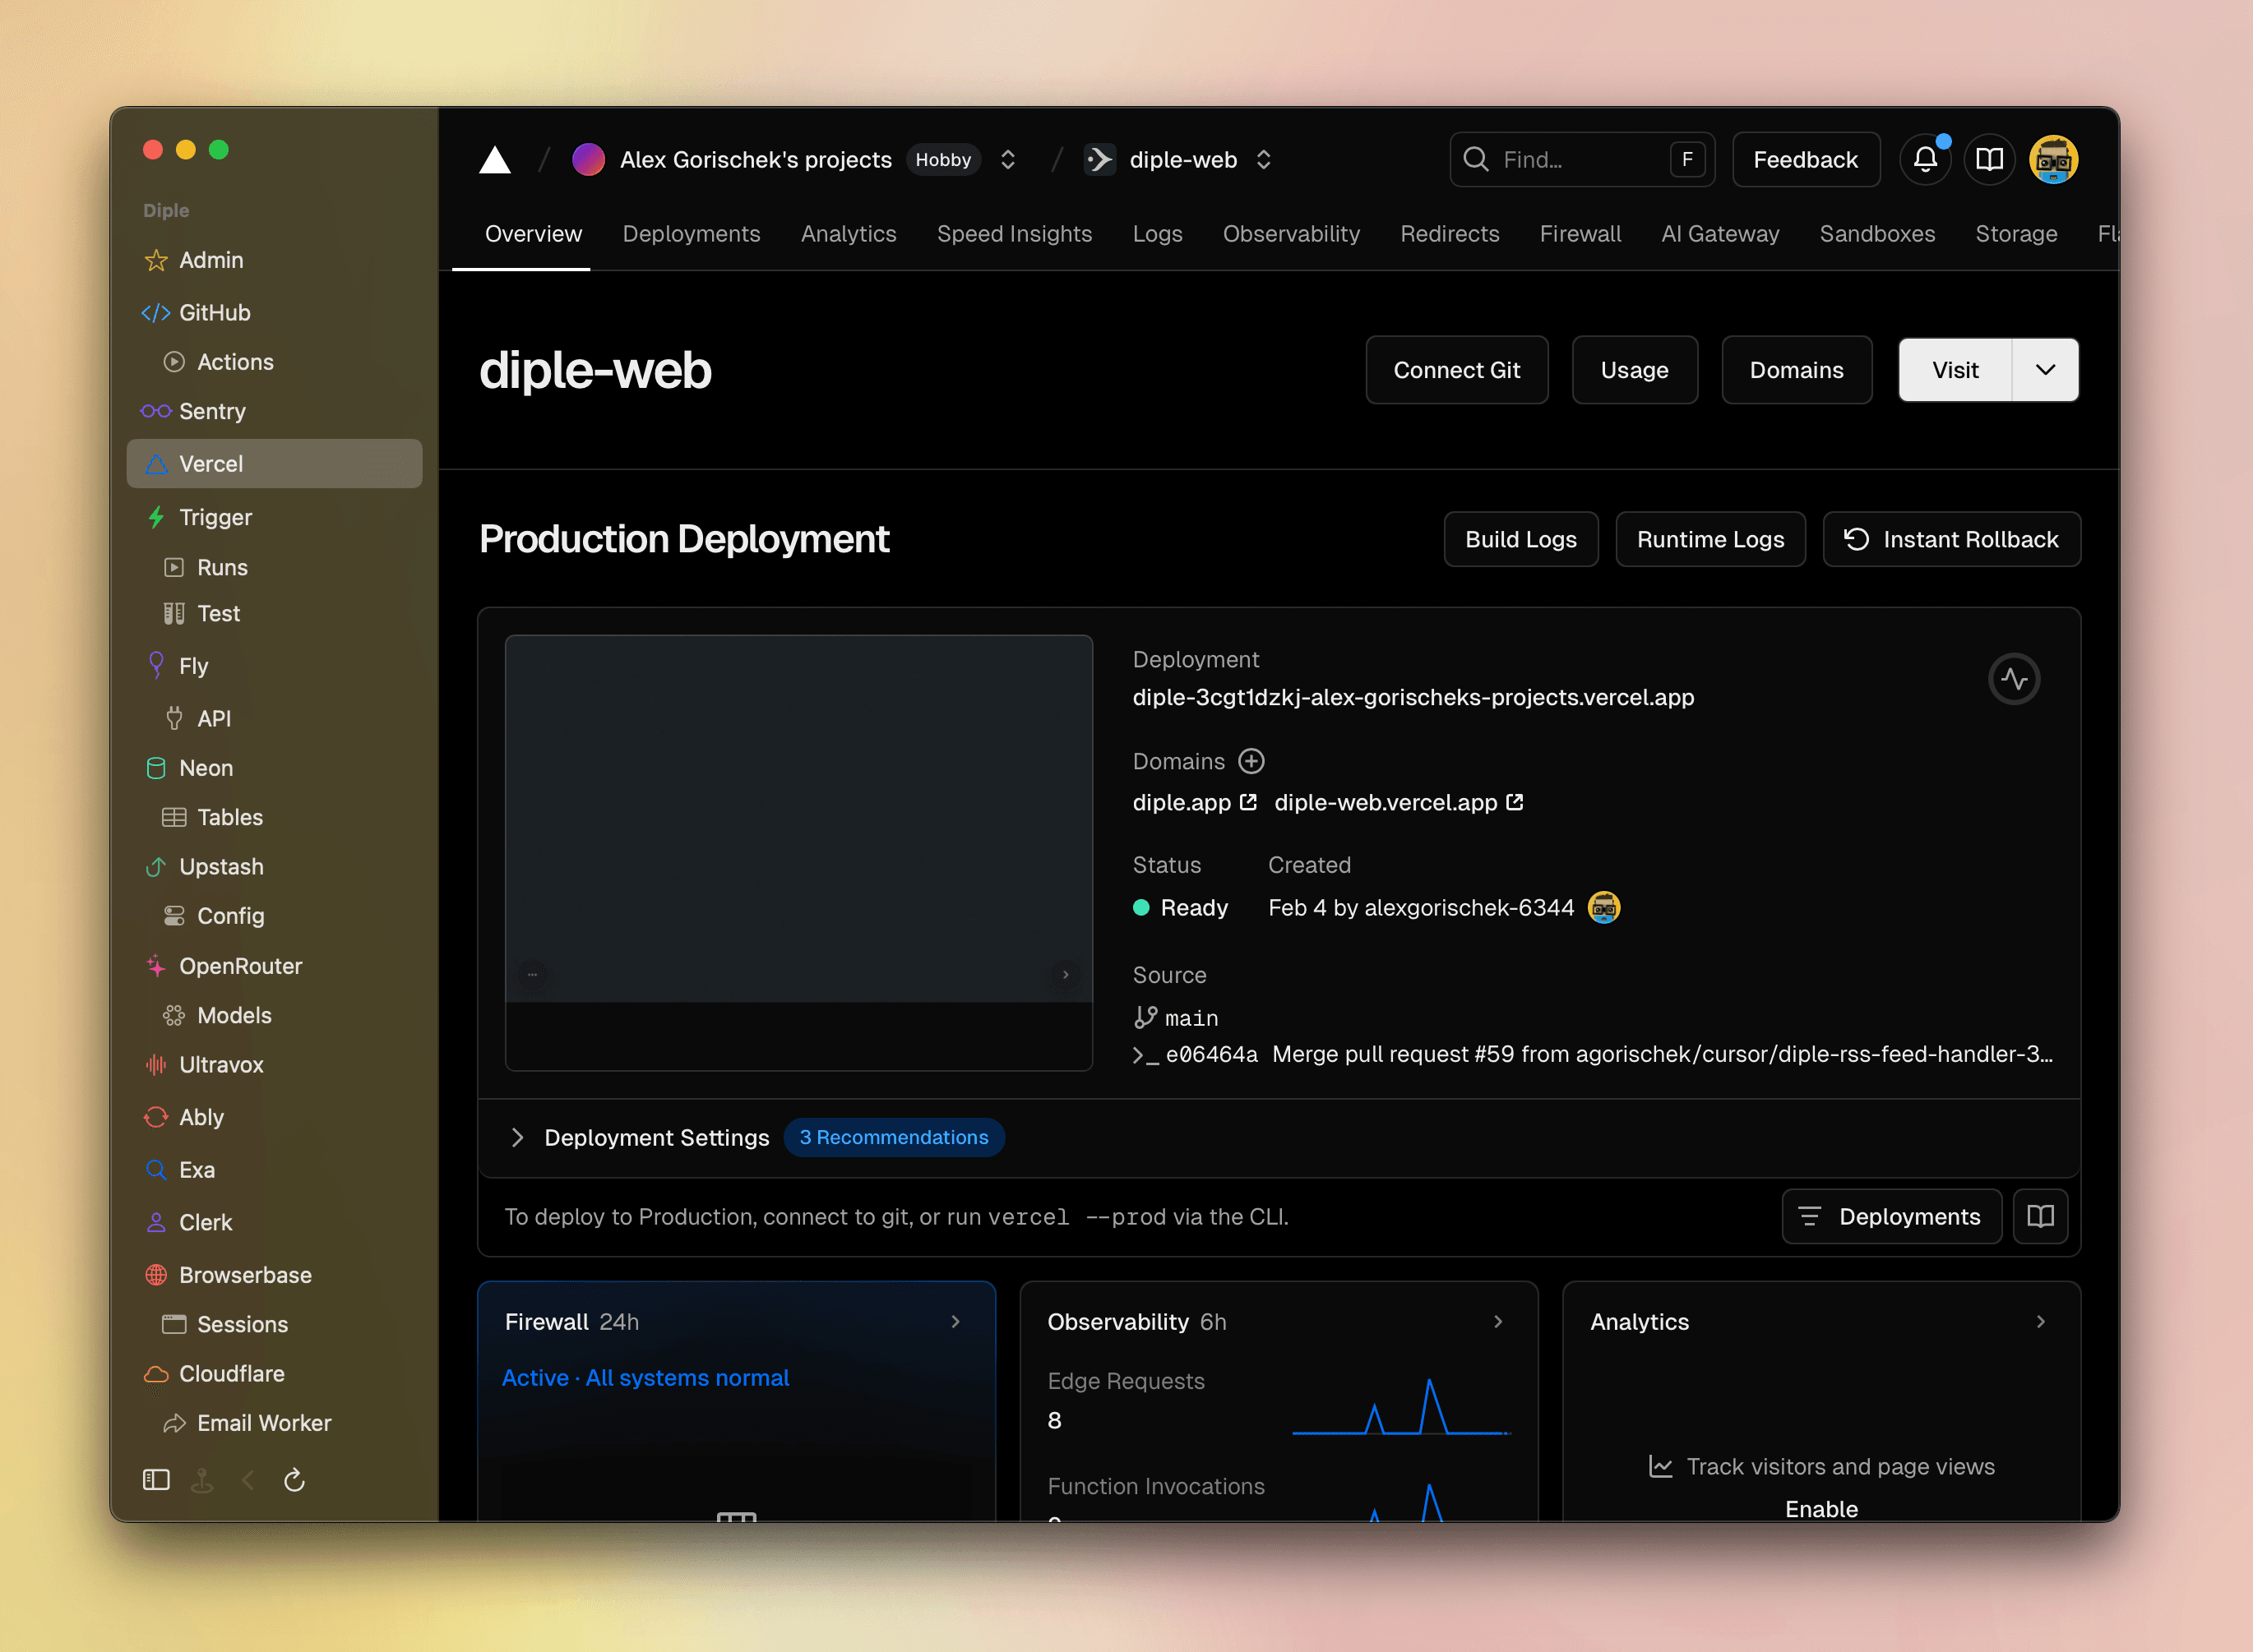This screenshot has width=2253, height=1652.
Task: Open the Sentry sidebar item
Action: 211,411
